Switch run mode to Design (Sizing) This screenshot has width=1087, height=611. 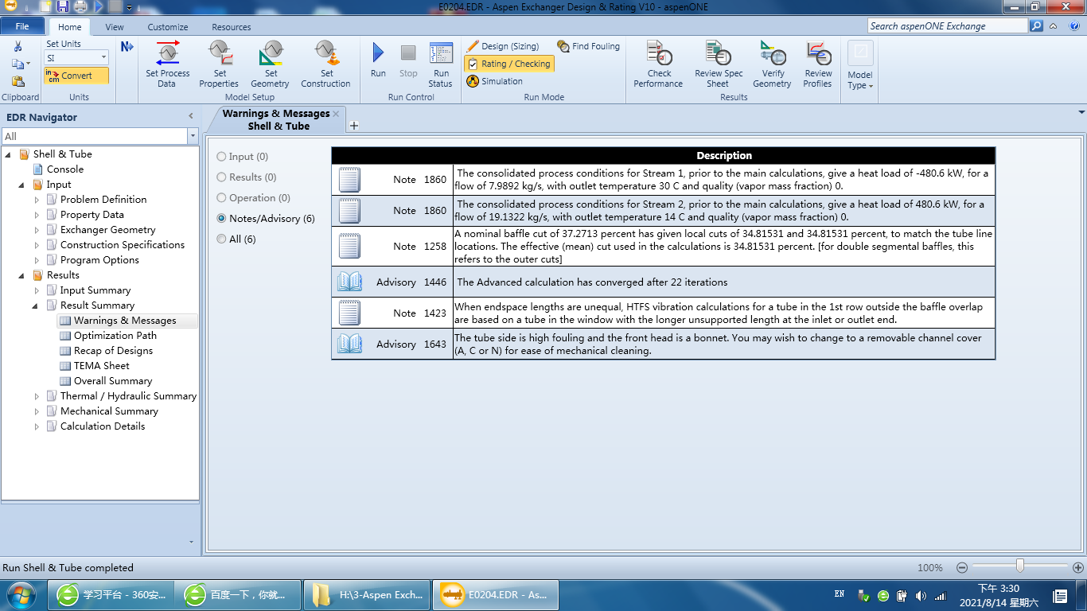(503, 46)
